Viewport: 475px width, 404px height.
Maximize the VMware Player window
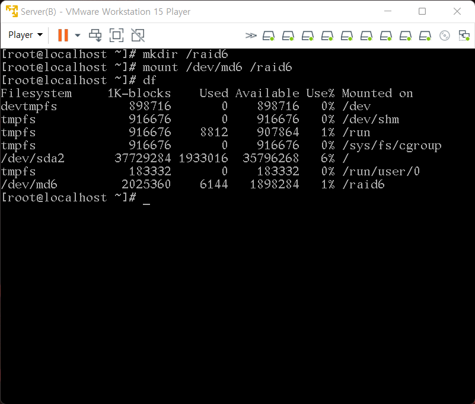(422, 11)
